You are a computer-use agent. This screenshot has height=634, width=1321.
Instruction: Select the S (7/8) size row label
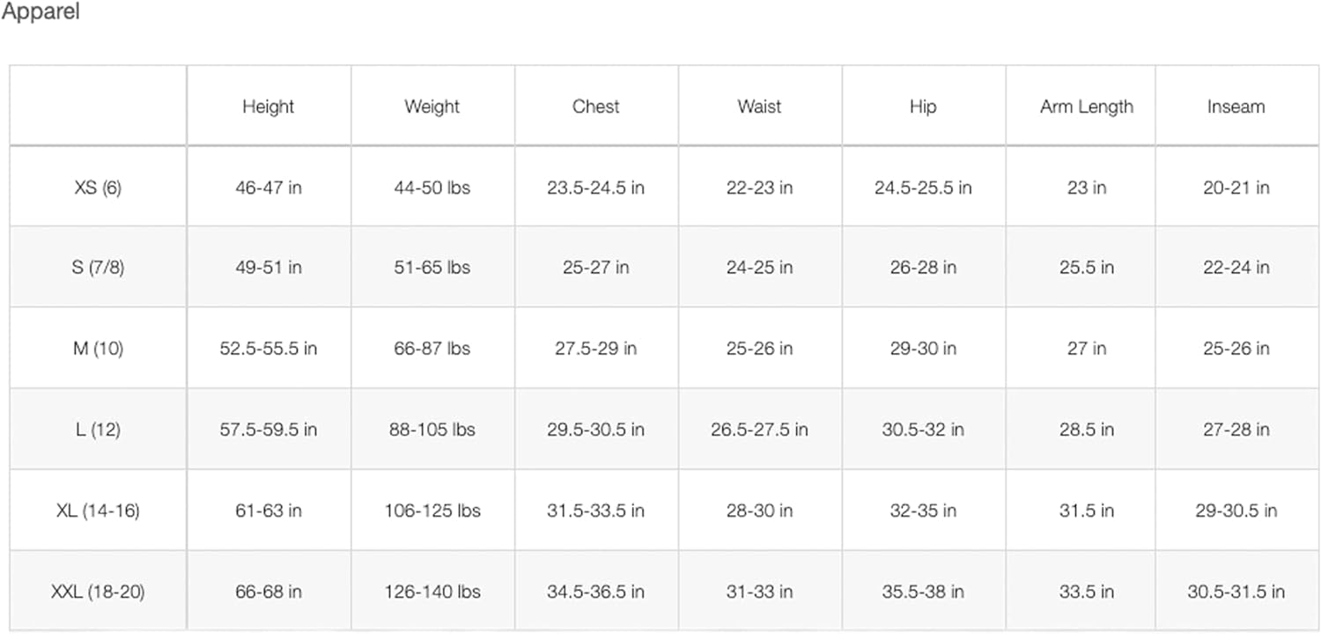(98, 268)
